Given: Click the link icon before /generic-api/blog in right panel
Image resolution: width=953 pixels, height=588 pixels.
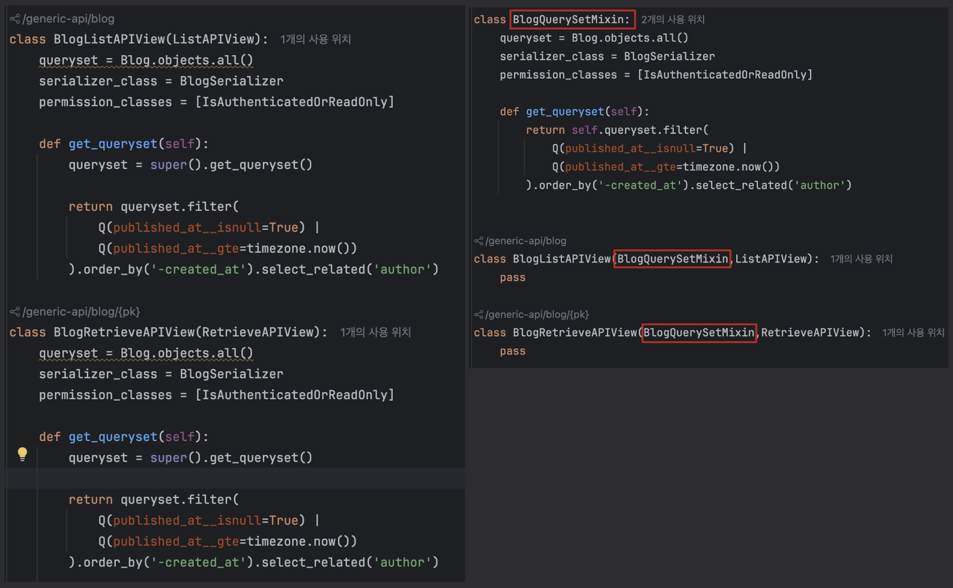Looking at the screenshot, I should [x=478, y=241].
